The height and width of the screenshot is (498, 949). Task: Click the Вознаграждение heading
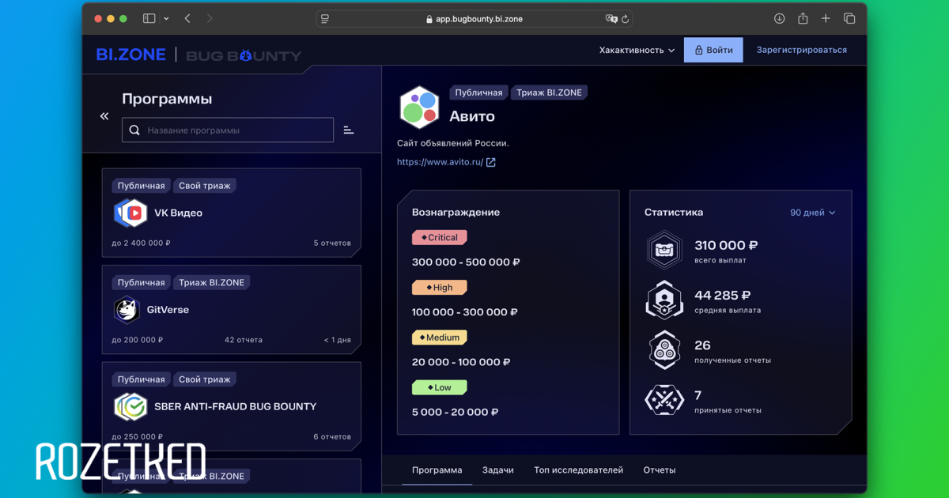click(x=456, y=212)
